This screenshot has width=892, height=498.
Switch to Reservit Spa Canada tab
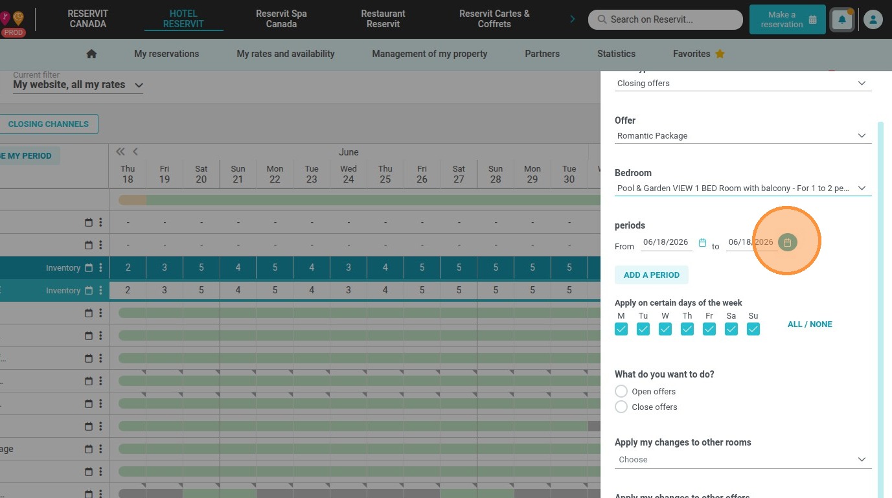281,19
